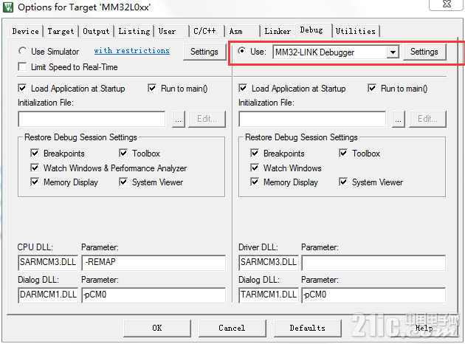
Task: Enable Limit Speed to Real-Time
Action: (23, 66)
